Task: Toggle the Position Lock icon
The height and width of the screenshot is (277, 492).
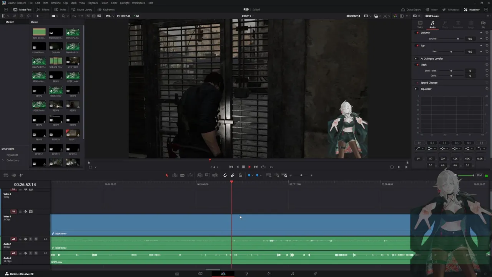Action: click(240, 175)
